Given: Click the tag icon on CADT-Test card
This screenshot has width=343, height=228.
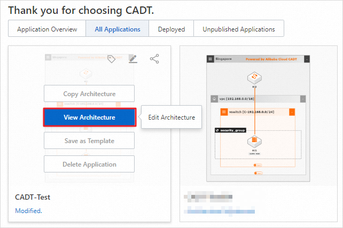Looking at the screenshot, I should tap(112, 59).
